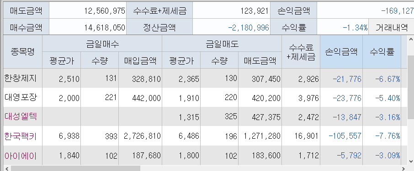Click 매수금액 value 14,618,050

(105, 27)
